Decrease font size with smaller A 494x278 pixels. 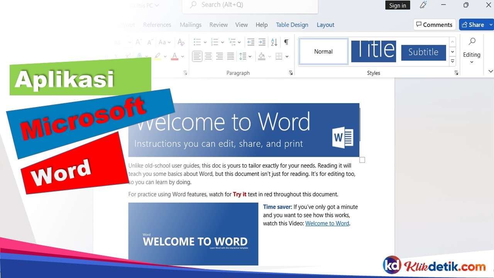[x=150, y=42]
